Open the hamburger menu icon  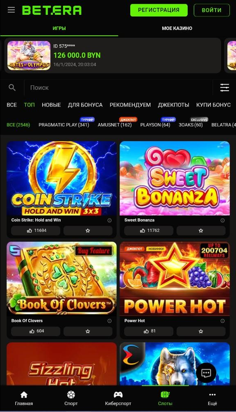[11, 10]
